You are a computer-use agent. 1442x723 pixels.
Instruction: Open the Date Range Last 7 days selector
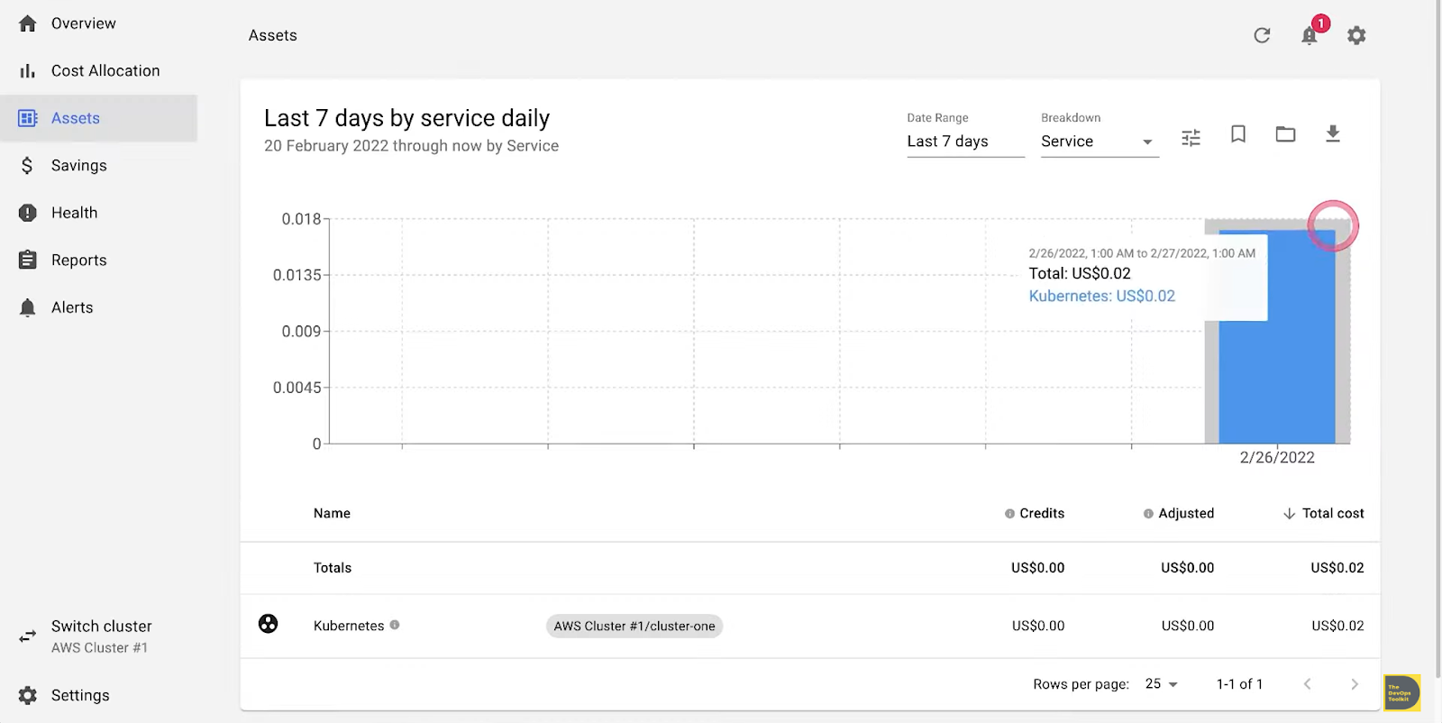tap(964, 142)
